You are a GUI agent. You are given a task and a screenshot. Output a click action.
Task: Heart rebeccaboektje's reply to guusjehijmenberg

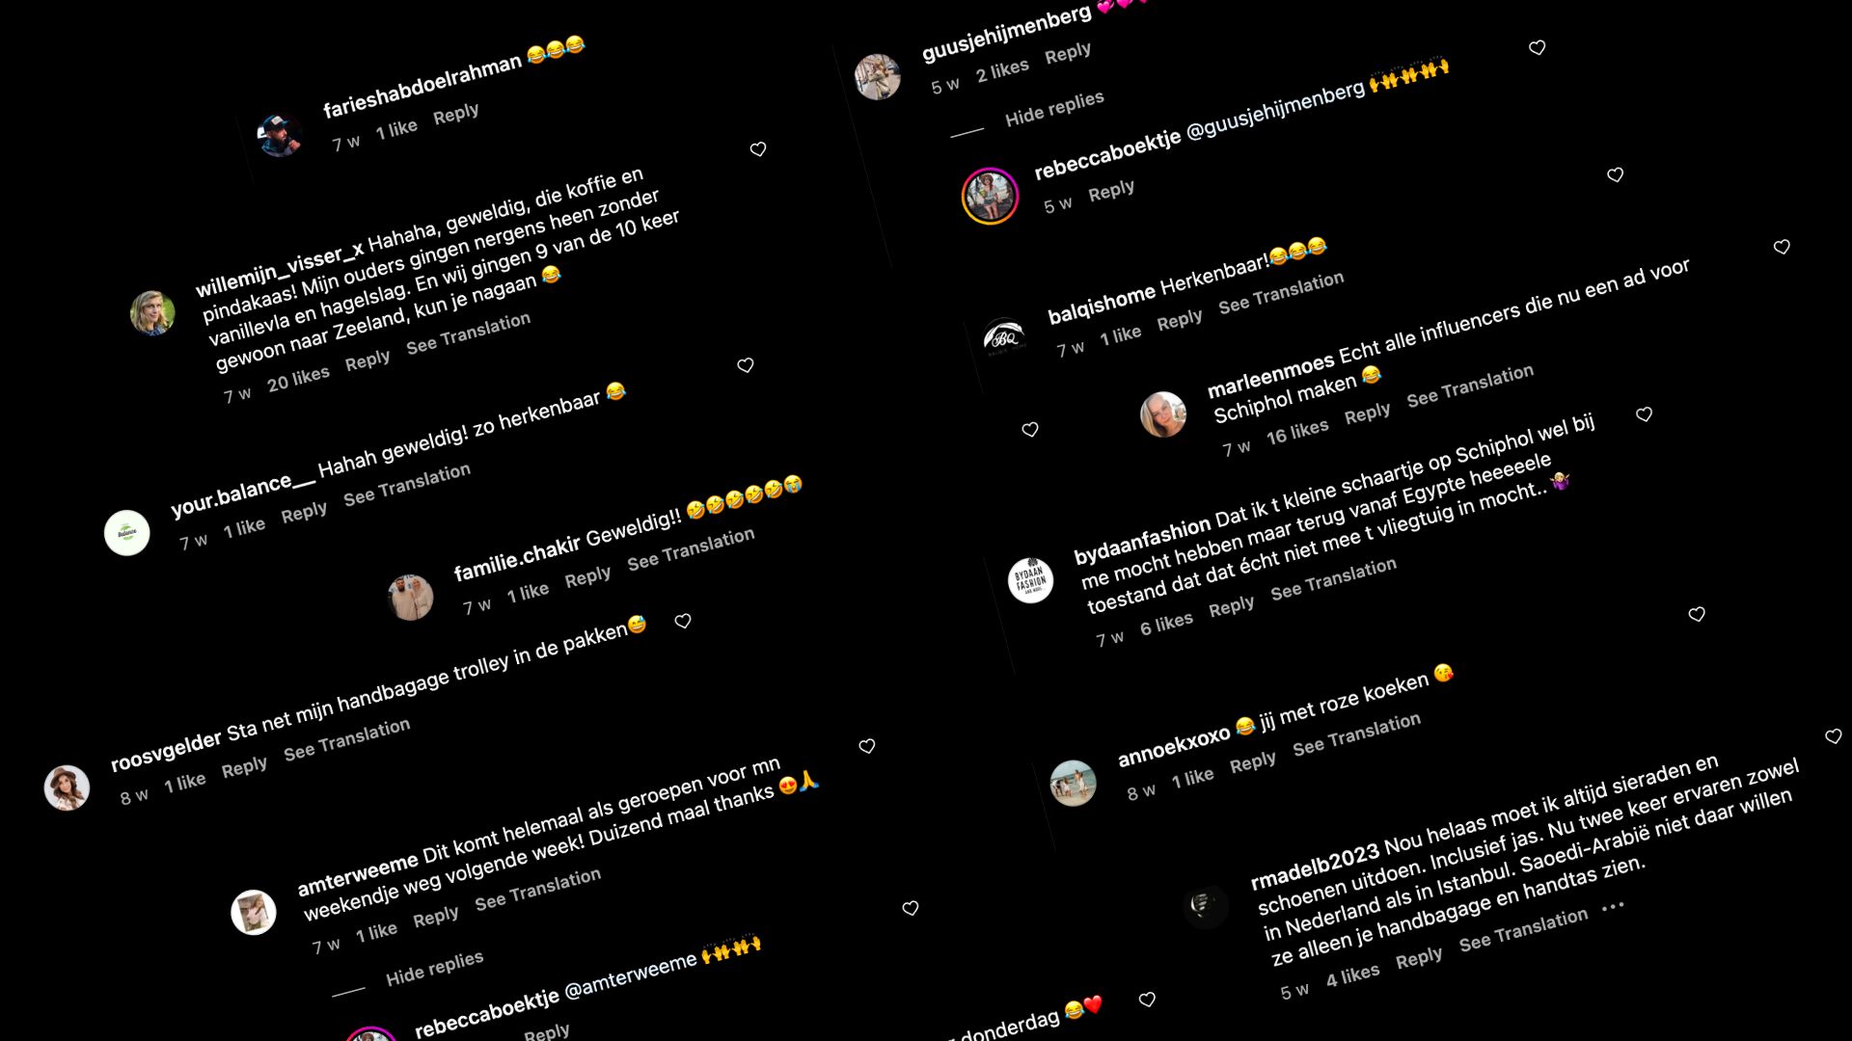click(x=1616, y=174)
